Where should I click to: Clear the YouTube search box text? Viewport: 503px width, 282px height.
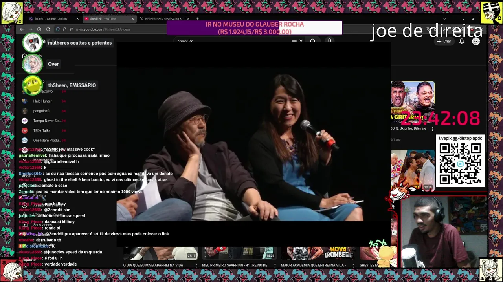tap(301, 41)
